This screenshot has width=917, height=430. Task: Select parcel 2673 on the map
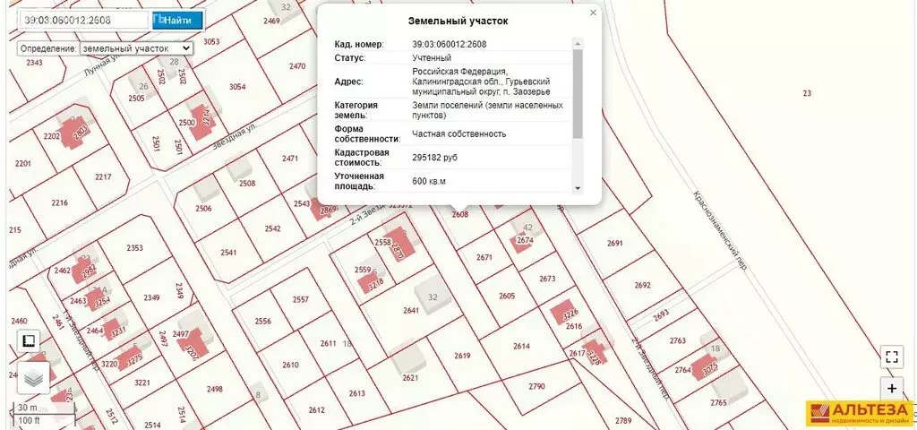coord(547,279)
